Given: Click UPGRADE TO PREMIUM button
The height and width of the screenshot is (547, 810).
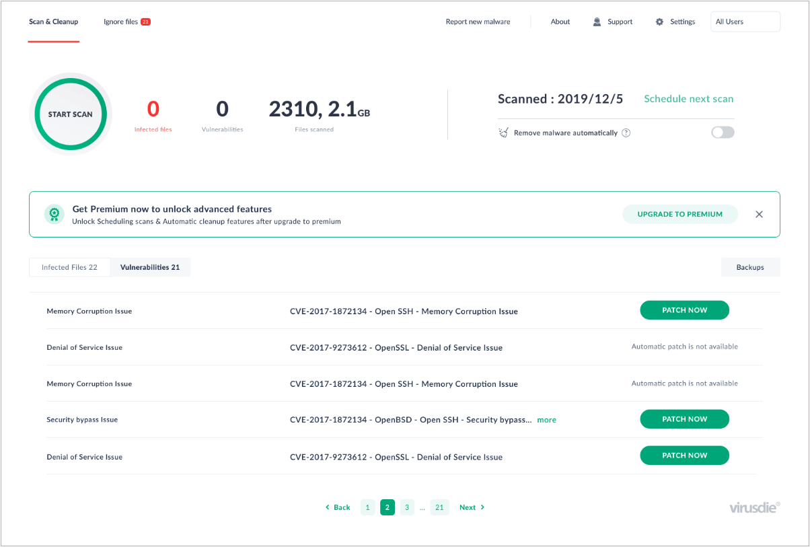Looking at the screenshot, I should point(680,214).
